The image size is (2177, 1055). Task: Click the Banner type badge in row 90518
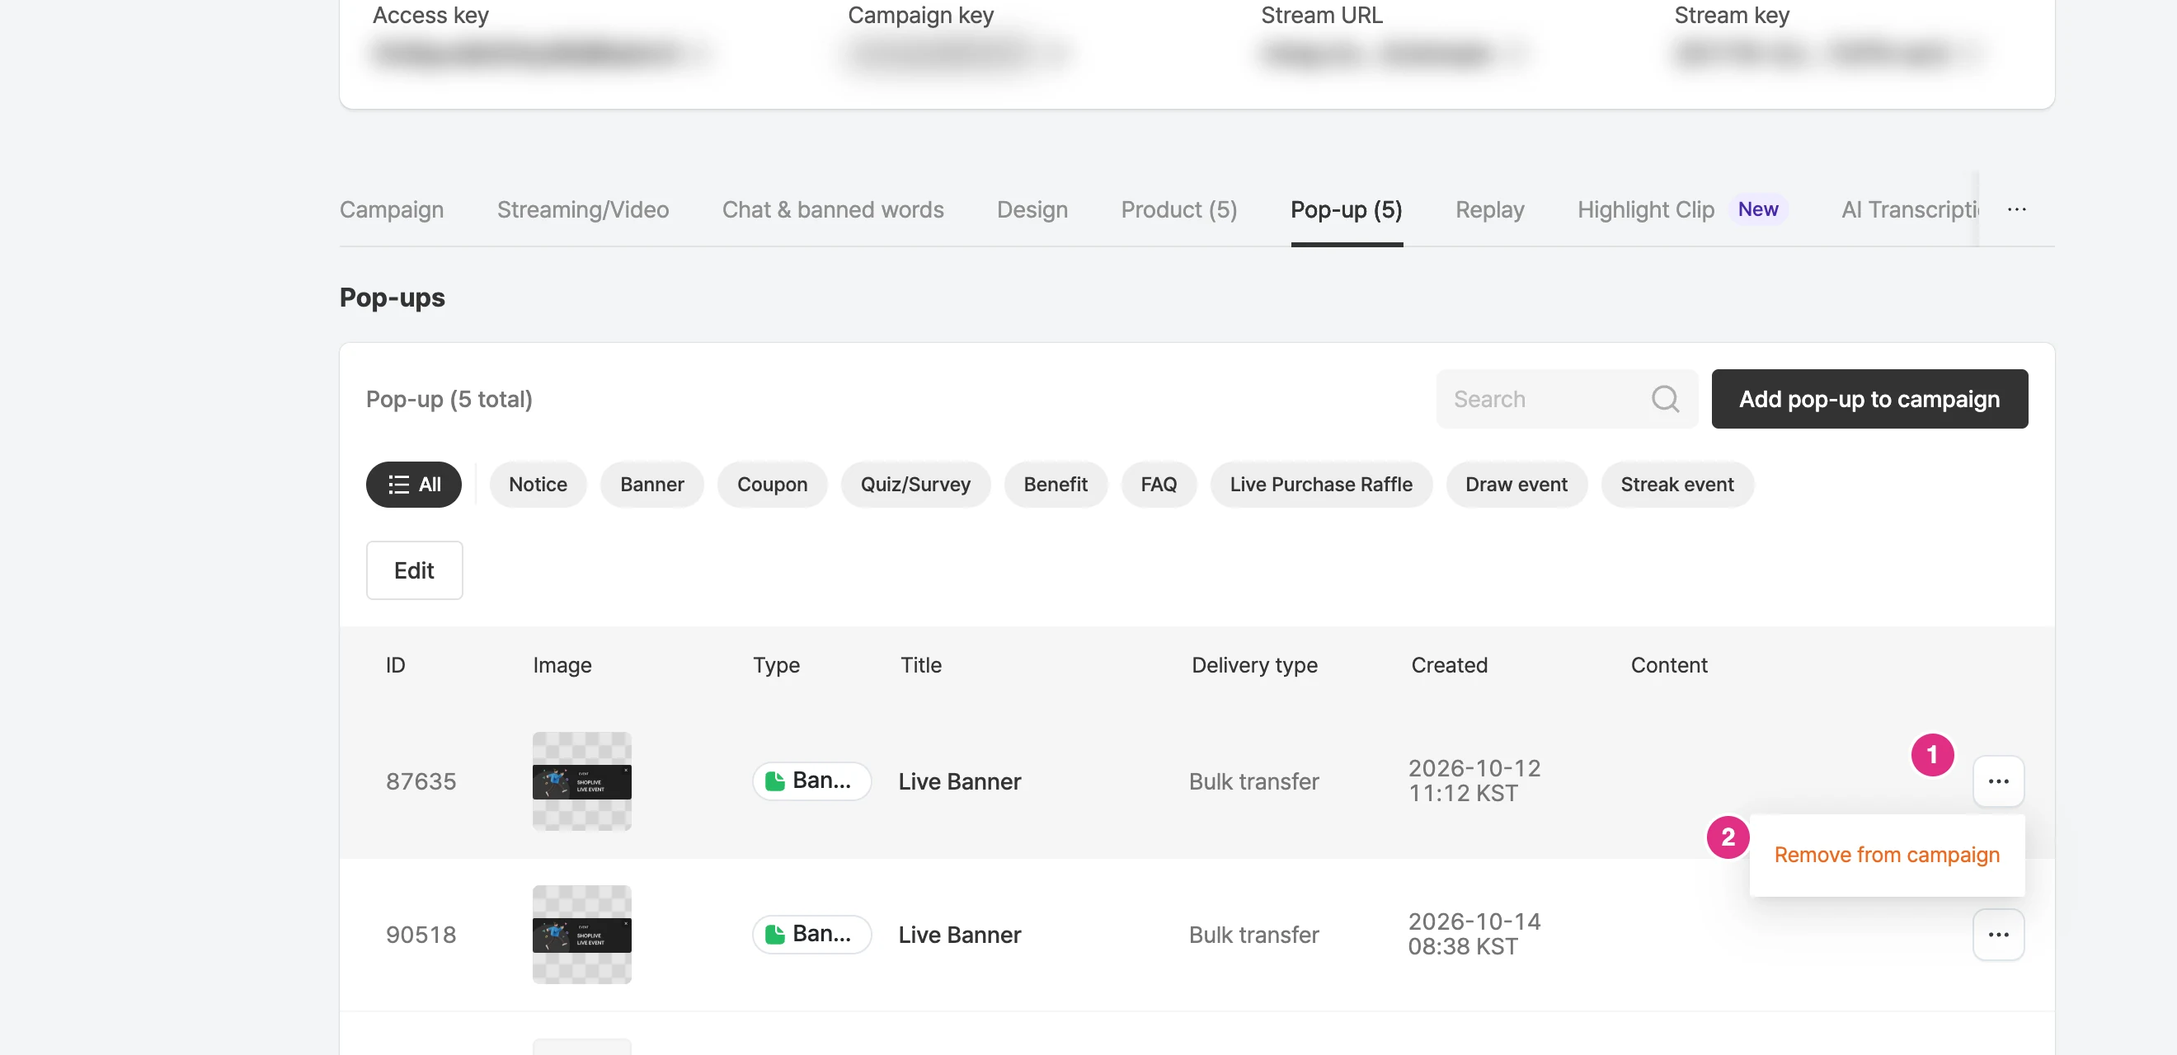tap(811, 934)
